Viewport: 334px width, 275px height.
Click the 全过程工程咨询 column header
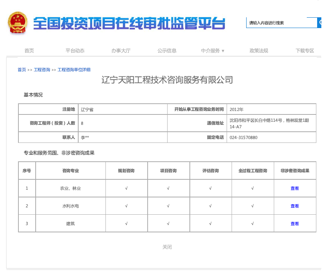(253, 171)
